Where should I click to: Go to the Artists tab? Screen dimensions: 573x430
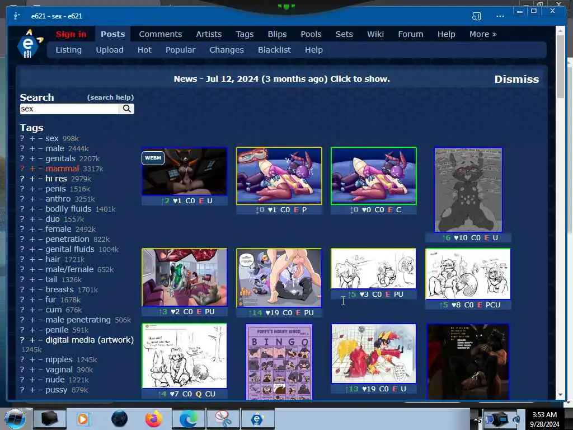tap(209, 34)
